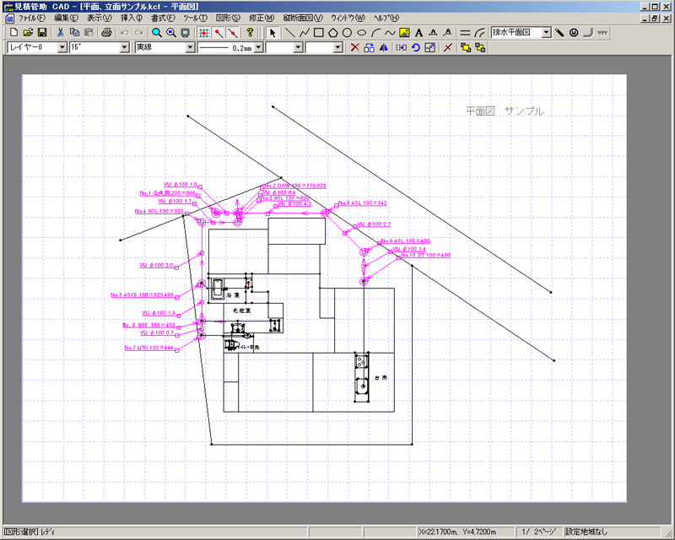Screen dimensions: 675x540
Task: Toggle grid snap icon with red dot
Action: pyautogui.click(x=204, y=33)
